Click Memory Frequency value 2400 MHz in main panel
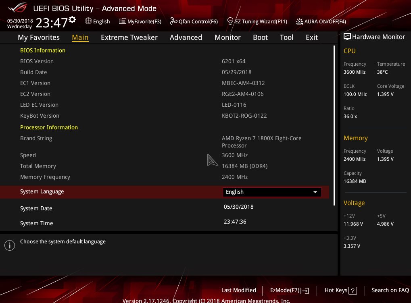 pyautogui.click(x=235, y=177)
